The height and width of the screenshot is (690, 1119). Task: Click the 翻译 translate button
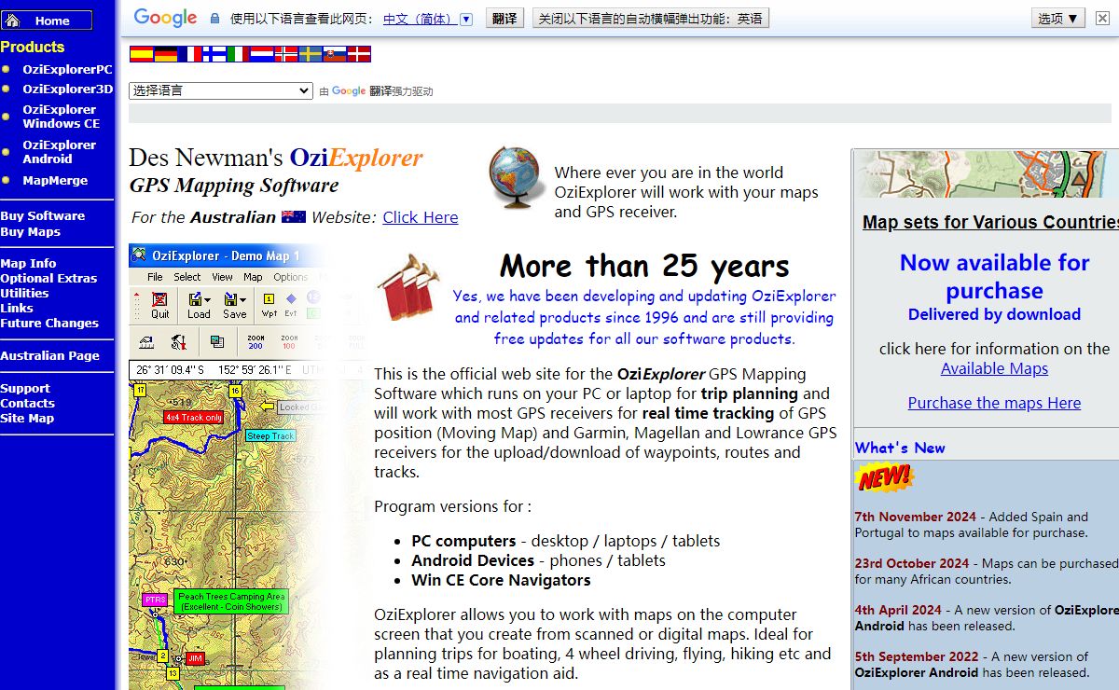(504, 18)
